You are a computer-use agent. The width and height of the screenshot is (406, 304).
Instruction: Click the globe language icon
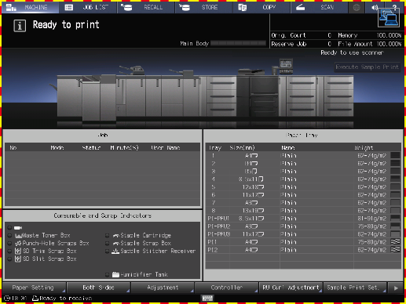point(357,8)
